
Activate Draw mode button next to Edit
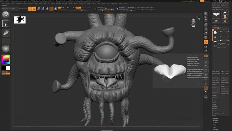coord(34,9)
